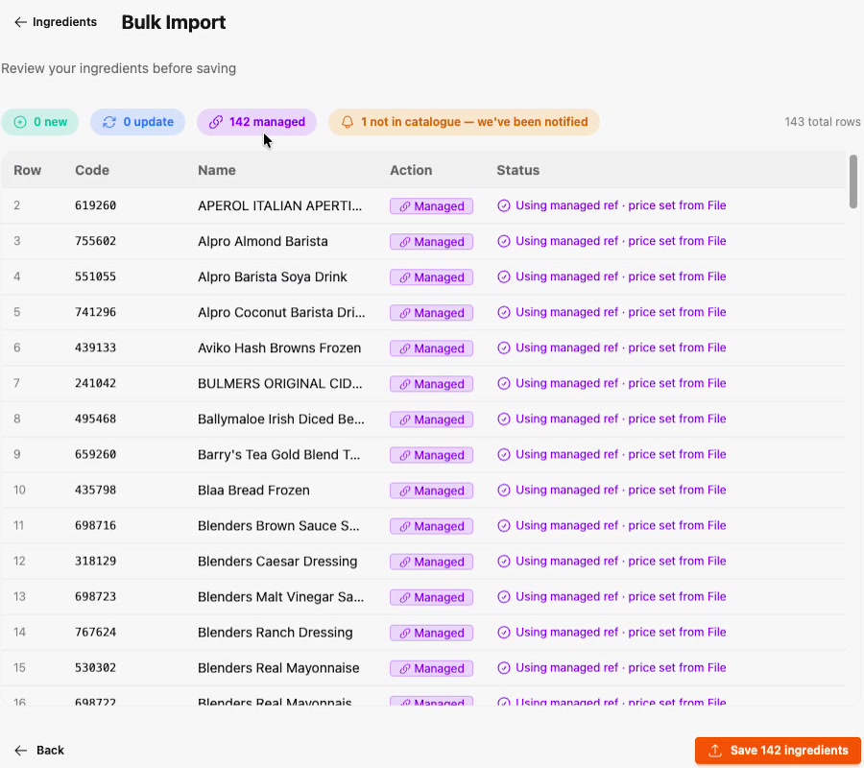864x768 pixels.
Task: Click status check icon for code 530302
Action: point(504,668)
